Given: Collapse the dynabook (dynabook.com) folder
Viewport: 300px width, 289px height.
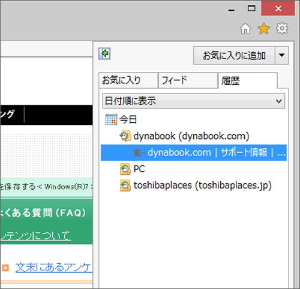Looking at the screenshot, I should [x=191, y=136].
